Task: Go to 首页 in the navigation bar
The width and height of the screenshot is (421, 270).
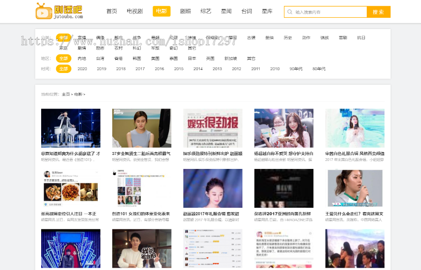Action: (112, 12)
